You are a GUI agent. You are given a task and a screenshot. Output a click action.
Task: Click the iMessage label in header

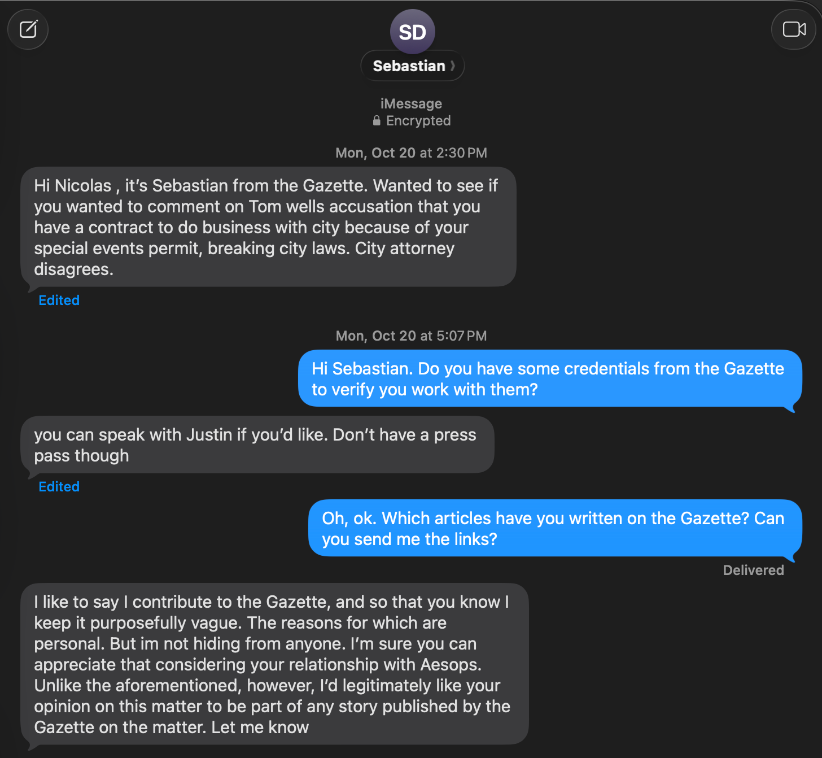411,104
